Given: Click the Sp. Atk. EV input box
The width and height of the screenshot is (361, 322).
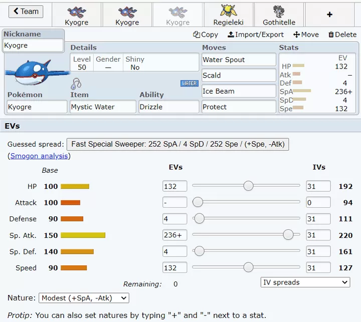Looking at the screenshot, I should 175,235.
